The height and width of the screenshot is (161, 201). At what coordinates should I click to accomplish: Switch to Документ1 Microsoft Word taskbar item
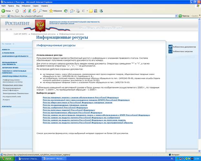(55, 159)
